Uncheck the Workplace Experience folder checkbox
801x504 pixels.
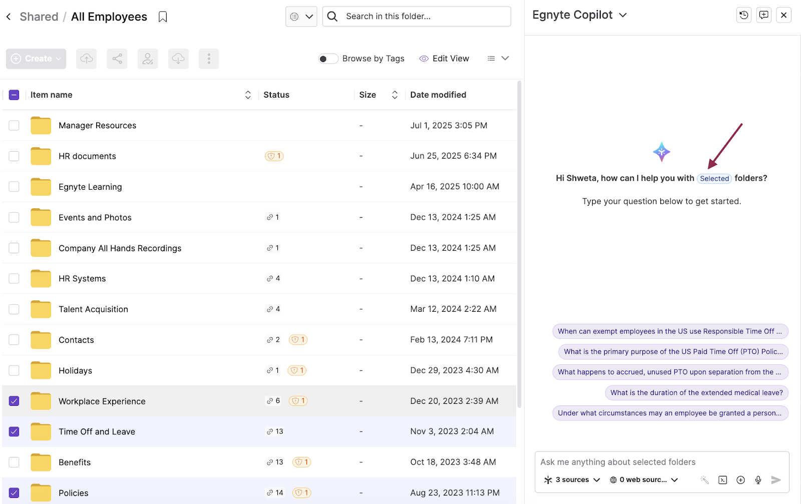(x=14, y=401)
